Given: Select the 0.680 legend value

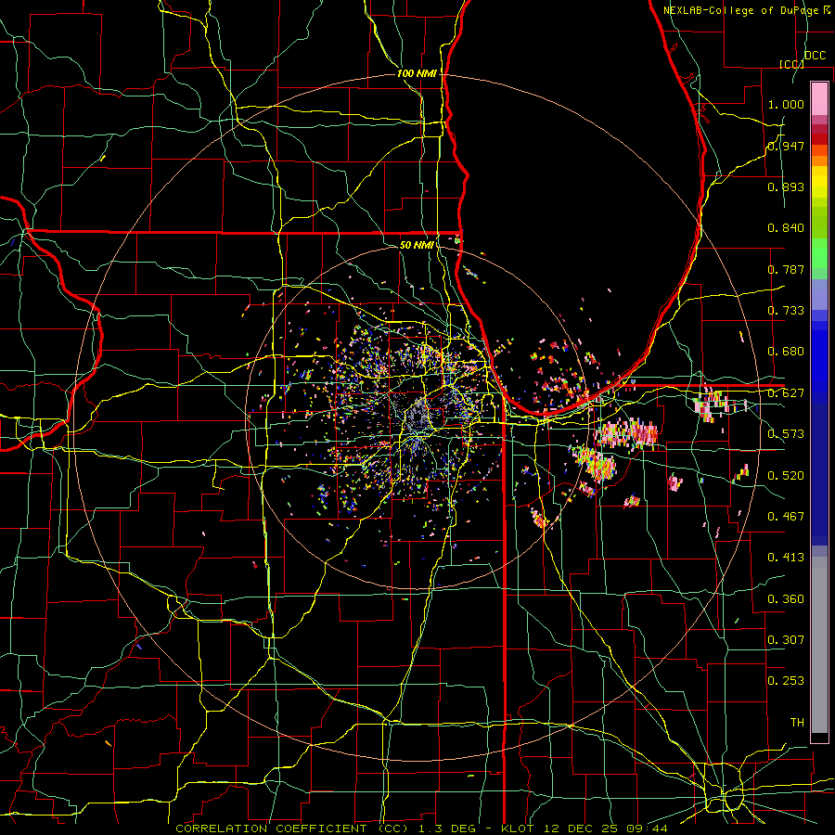Looking at the screenshot, I should click(786, 352).
